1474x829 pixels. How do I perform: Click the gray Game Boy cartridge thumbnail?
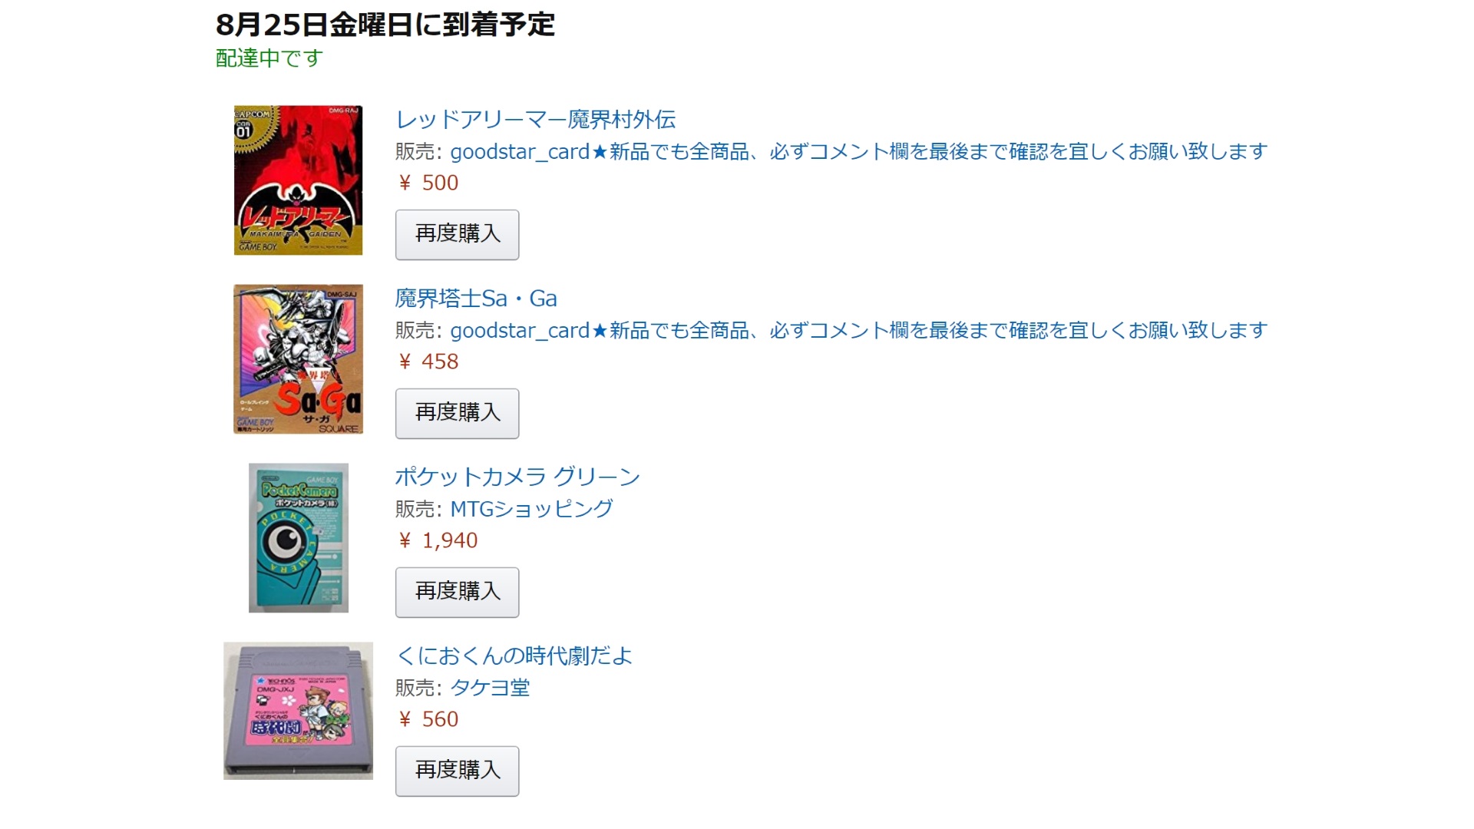pyautogui.click(x=298, y=711)
